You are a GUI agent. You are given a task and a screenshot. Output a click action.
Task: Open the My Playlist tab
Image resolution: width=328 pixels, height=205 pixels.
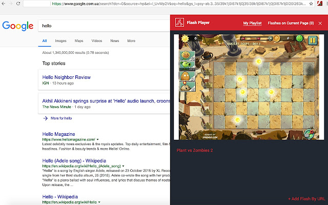point(252,23)
